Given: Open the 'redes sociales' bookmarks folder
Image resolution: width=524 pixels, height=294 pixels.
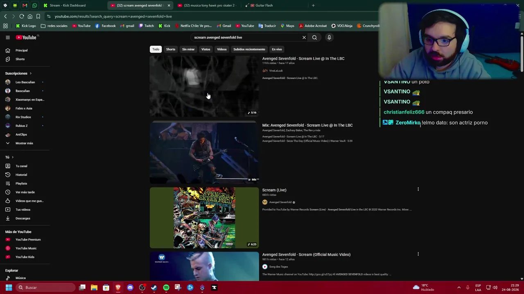Looking at the screenshot, I should click(54, 26).
